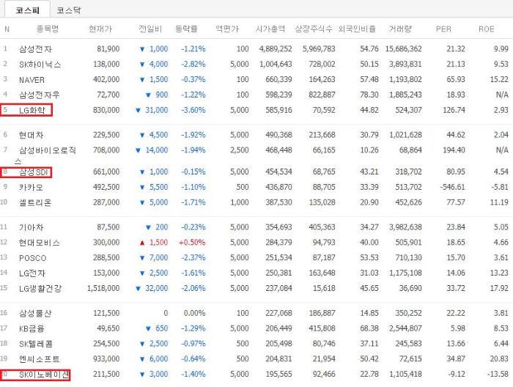Click the 액면가 column header

[x=227, y=29]
